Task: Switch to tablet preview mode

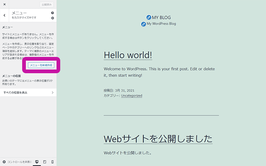Action: 45,162
